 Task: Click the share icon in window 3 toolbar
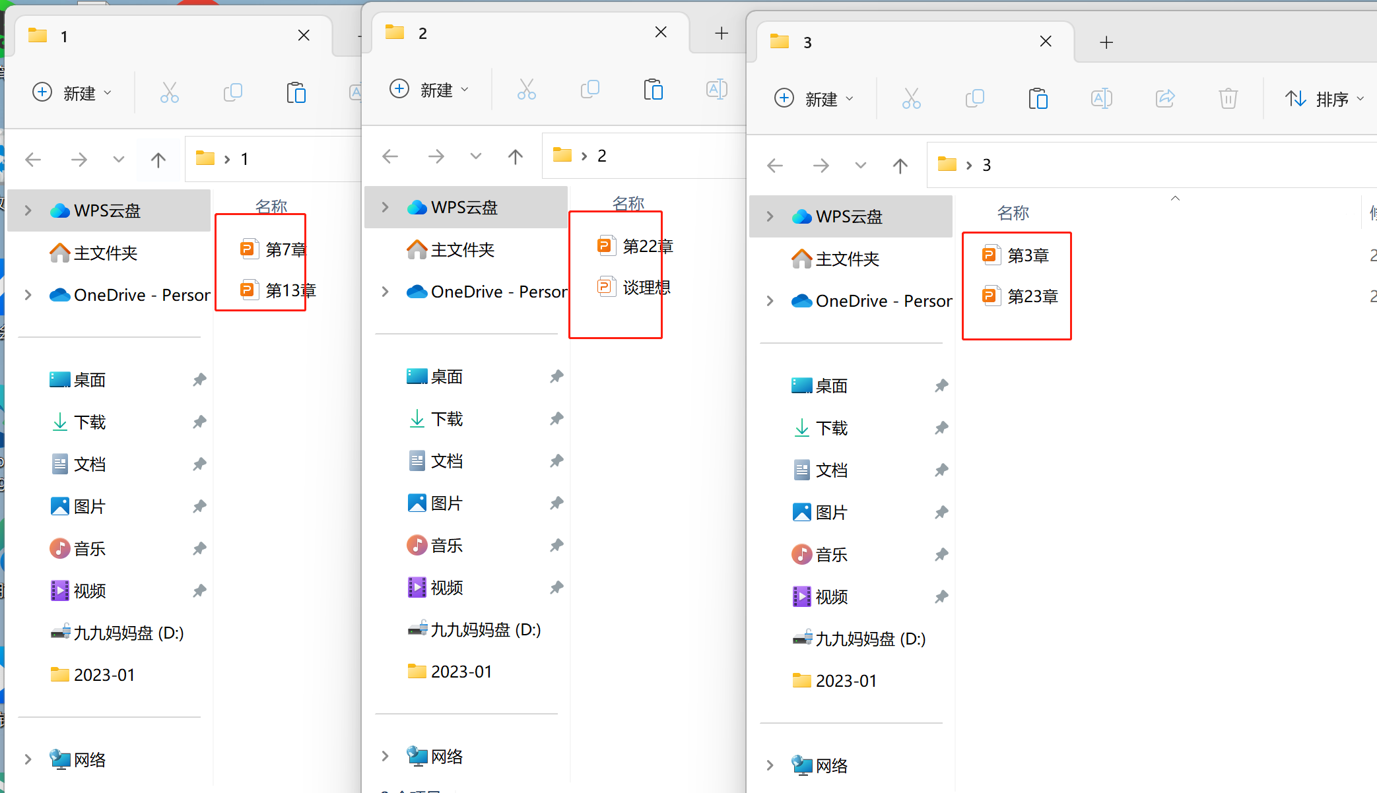click(1165, 99)
